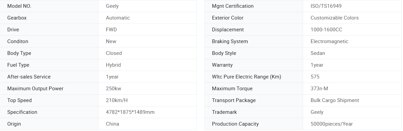Click the Bulk Cargo Shipment value

click(335, 100)
